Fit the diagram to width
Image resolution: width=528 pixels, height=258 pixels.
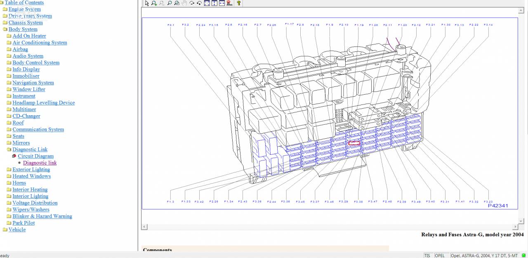(222, 3)
